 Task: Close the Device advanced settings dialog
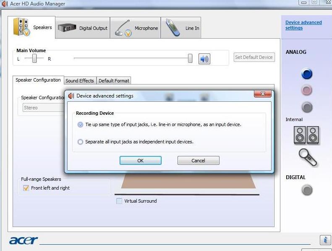[263, 94]
